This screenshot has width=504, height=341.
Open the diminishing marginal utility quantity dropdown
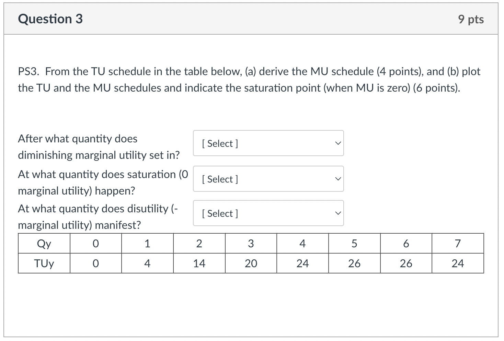pos(268,143)
